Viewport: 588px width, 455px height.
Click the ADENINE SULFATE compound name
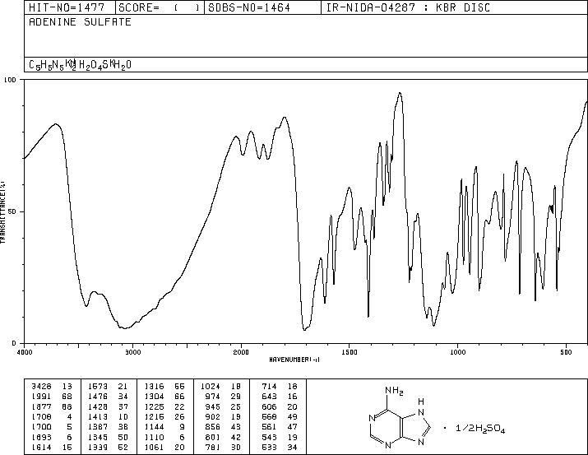click(81, 22)
